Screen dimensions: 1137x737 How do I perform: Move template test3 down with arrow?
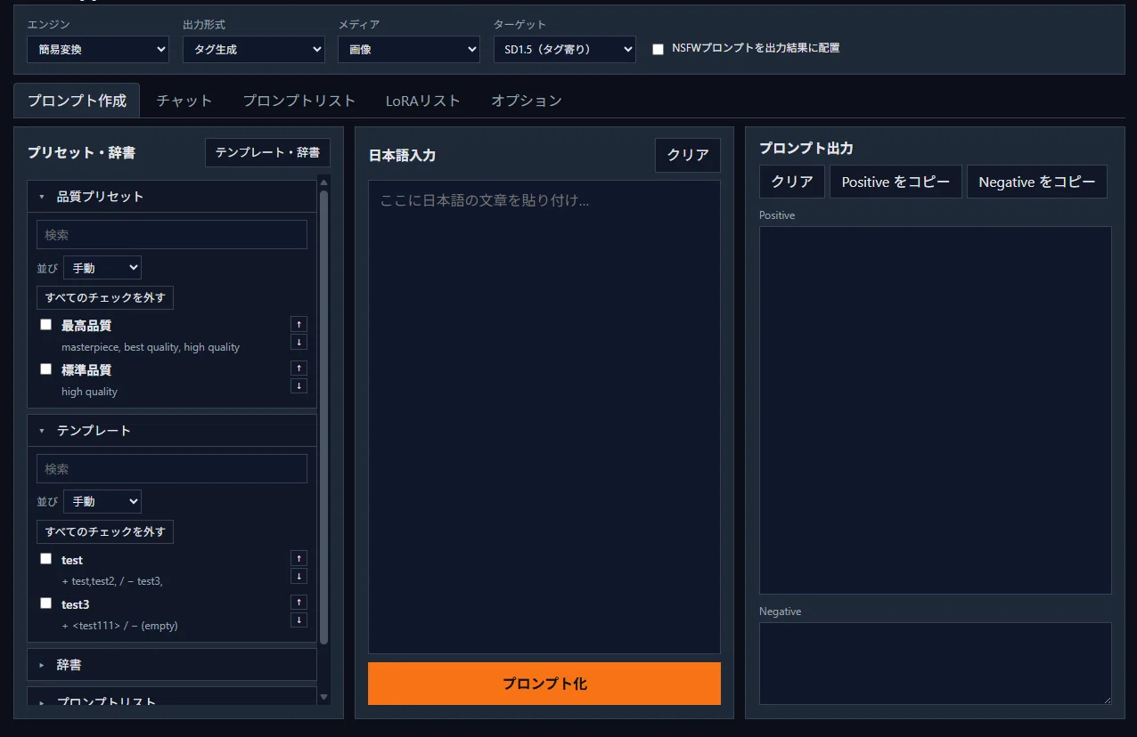[x=299, y=620]
